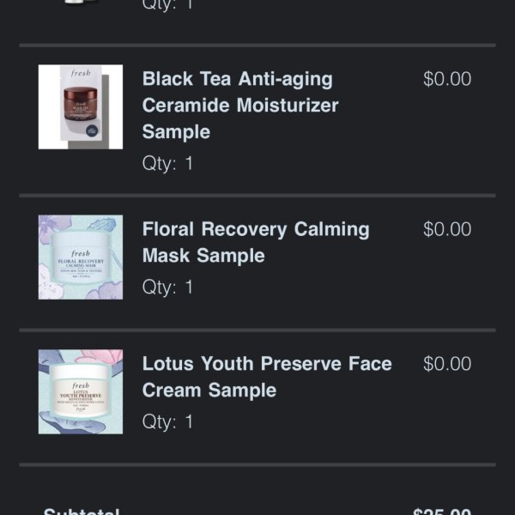Open the Lotus Youth Preserve cream thumbnail
Viewport: 515px width, 515px height.
coord(81,392)
